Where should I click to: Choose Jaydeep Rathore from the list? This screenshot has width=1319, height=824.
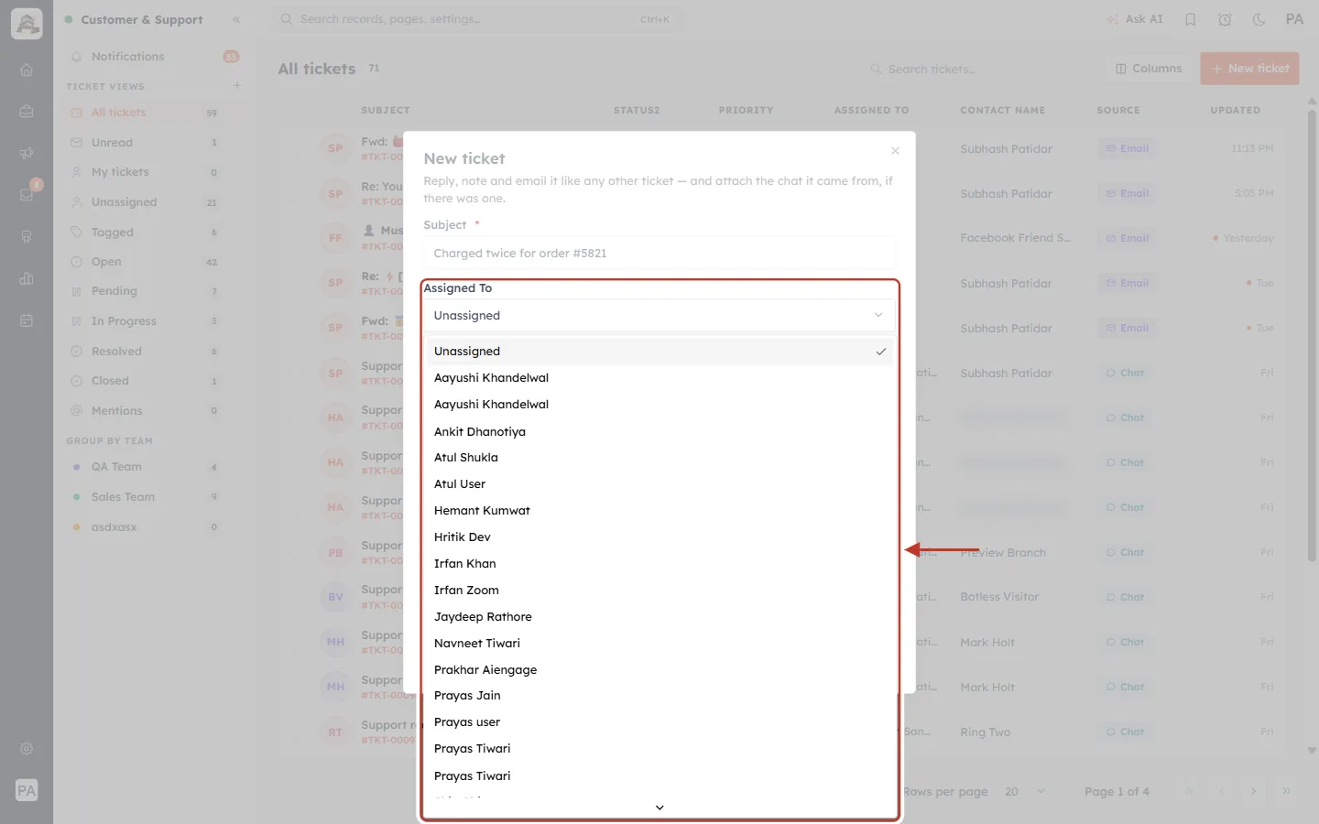click(x=659, y=617)
